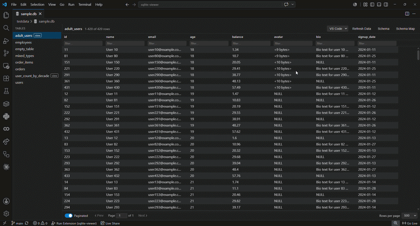Open the Terminal menu

click(x=85, y=5)
